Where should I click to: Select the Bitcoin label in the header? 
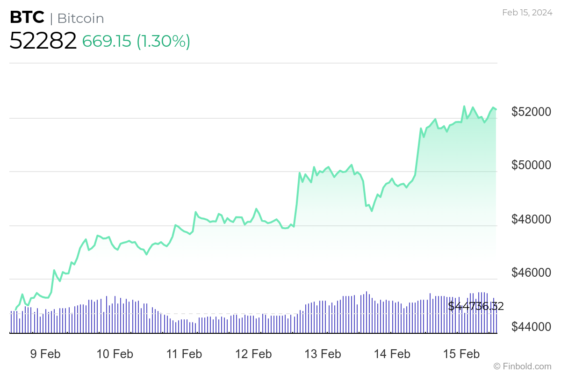coord(80,18)
